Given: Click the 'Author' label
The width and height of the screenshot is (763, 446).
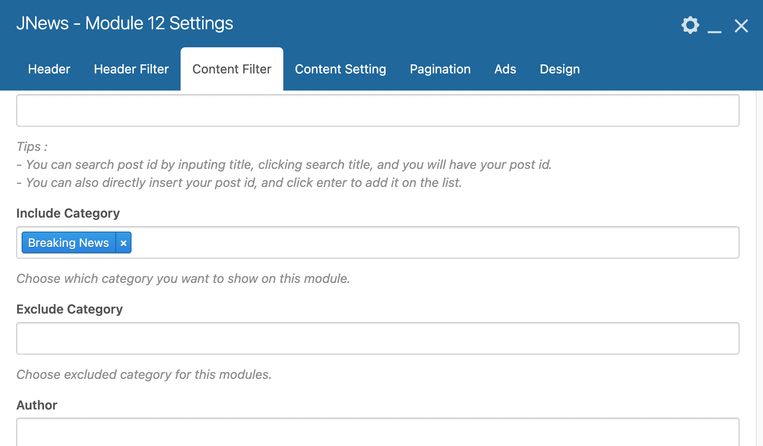Looking at the screenshot, I should click(37, 405).
